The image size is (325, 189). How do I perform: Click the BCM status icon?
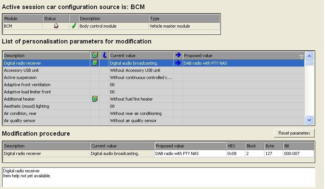point(56,26)
